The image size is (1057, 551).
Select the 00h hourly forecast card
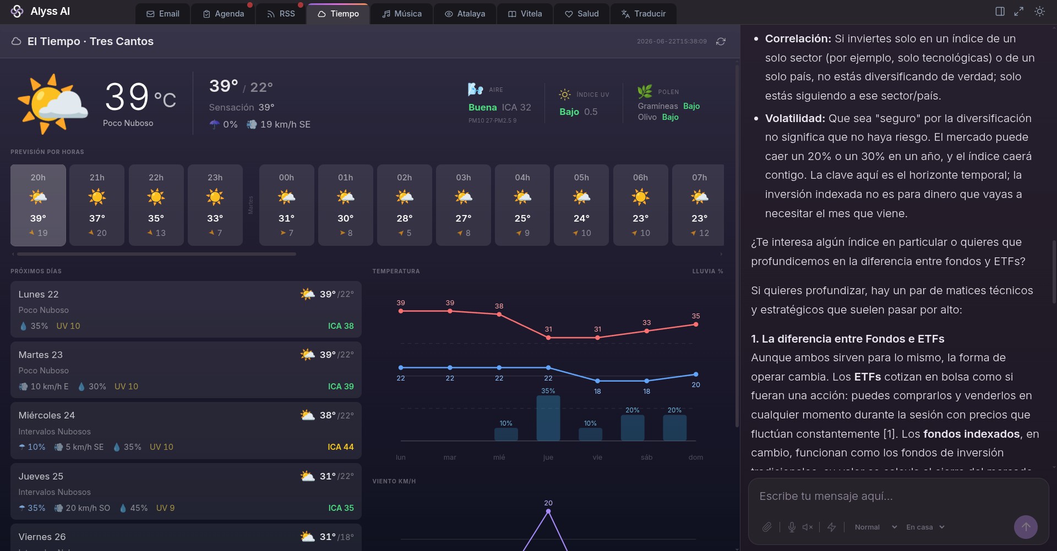(286, 205)
